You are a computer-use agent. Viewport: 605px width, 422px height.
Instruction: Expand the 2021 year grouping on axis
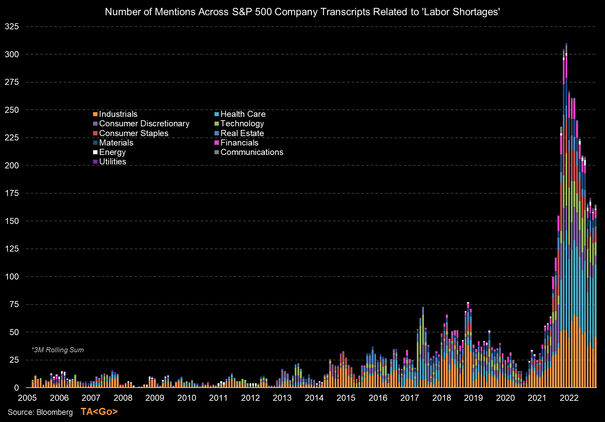538,398
